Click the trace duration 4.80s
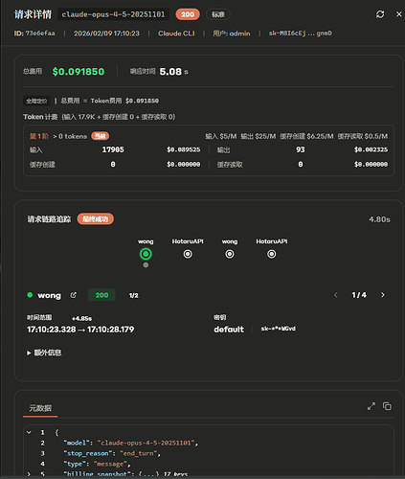This screenshot has height=479, width=405. tap(379, 219)
